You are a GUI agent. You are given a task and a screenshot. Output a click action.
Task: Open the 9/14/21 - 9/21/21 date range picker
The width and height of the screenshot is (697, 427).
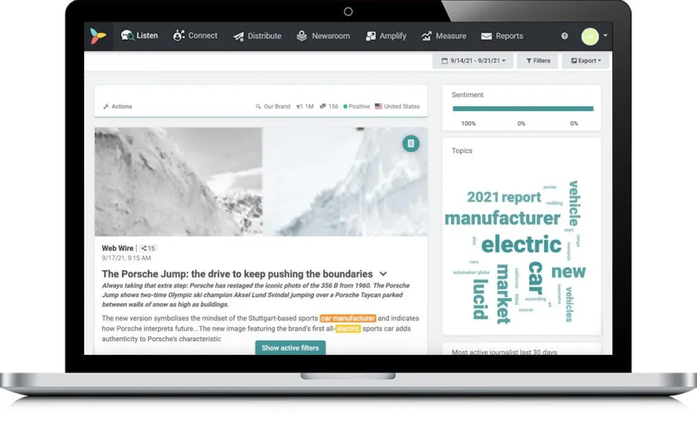click(473, 61)
